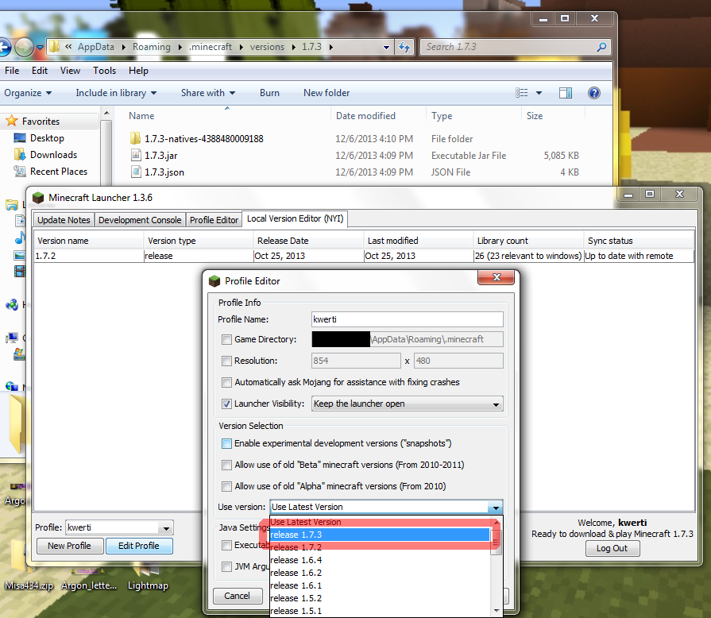Tick the Game Directory checkbox

pos(226,339)
